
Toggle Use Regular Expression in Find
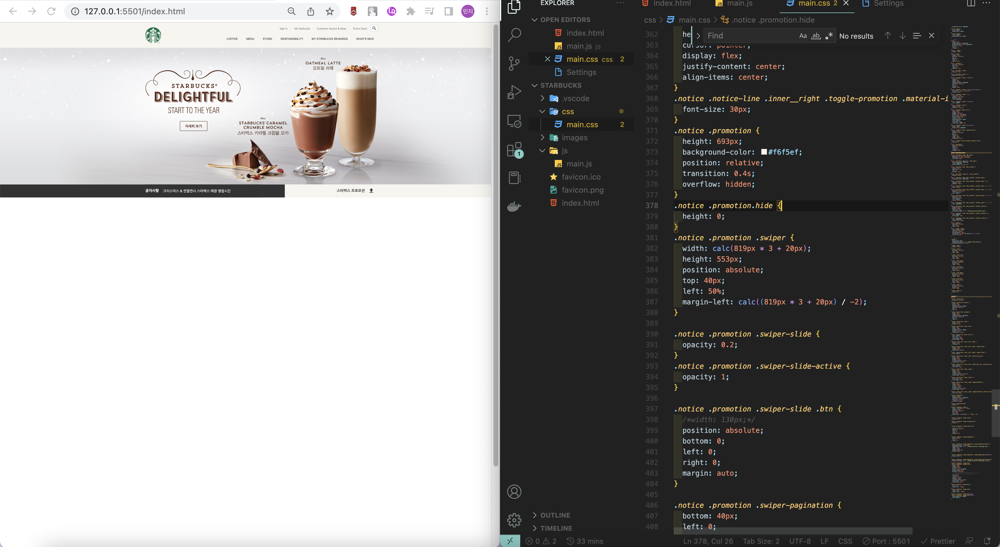[x=829, y=36]
